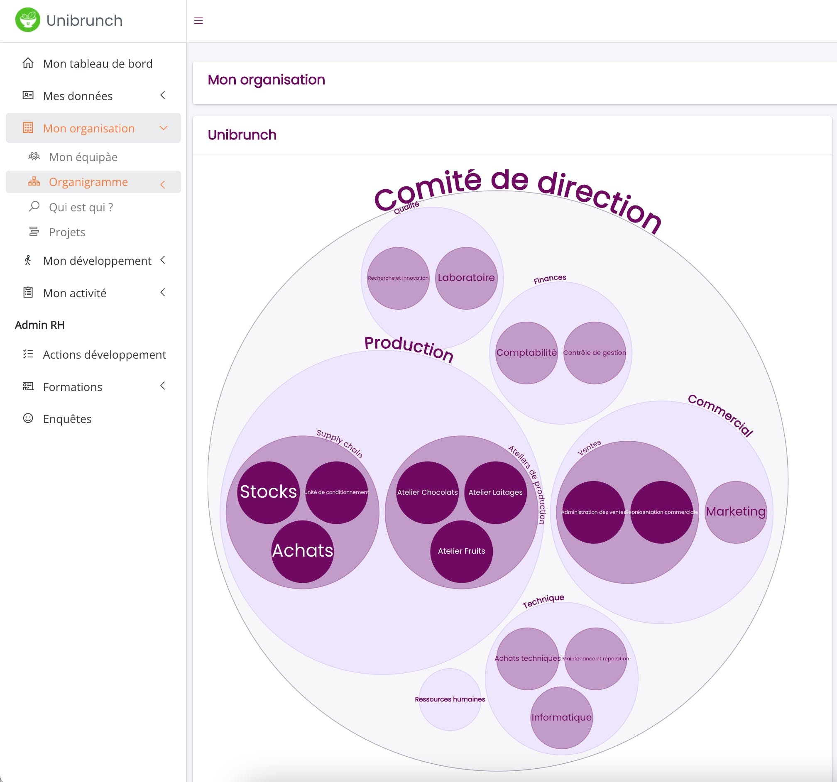Click the checklist icon for Actions développement
This screenshot has height=782, width=837.
[28, 354]
